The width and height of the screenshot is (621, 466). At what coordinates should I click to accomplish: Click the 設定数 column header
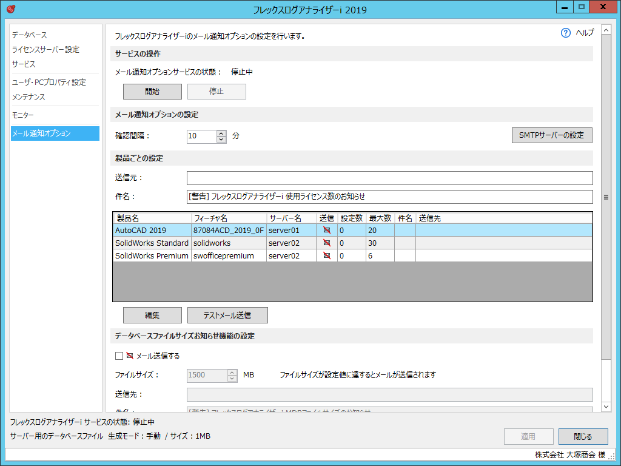pyautogui.click(x=352, y=218)
